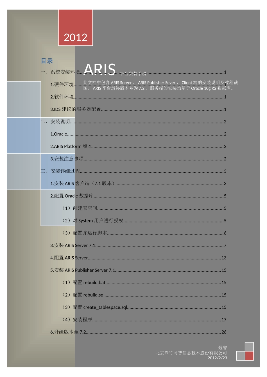The height and width of the screenshot is (377, 267).
Task: Jump to '1.硬件环境' section
Action: click(x=138, y=84)
